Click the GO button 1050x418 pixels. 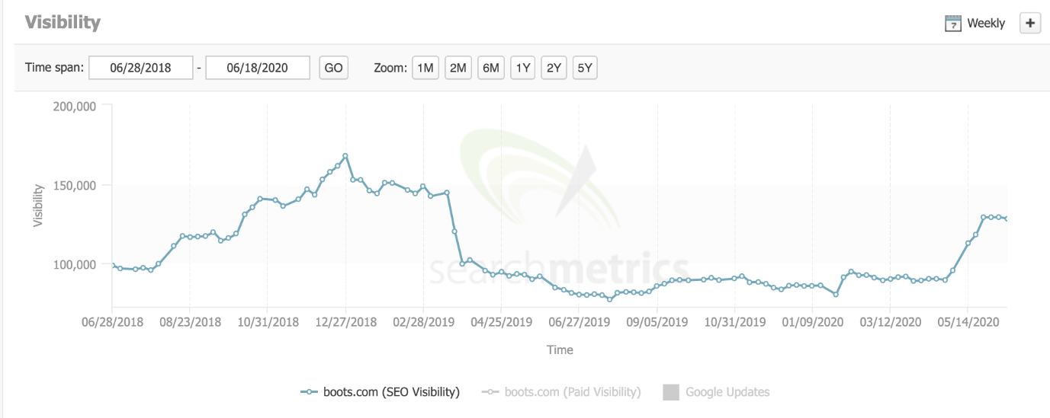click(x=333, y=68)
